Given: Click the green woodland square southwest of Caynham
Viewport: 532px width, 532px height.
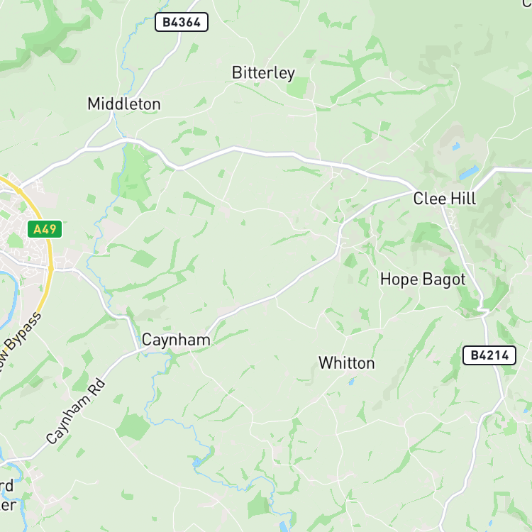Looking at the screenshot, I should 133,426.
